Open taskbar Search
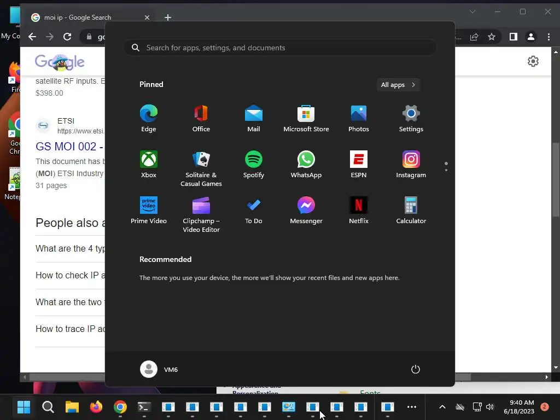The width and height of the screenshot is (560, 420). [48, 407]
